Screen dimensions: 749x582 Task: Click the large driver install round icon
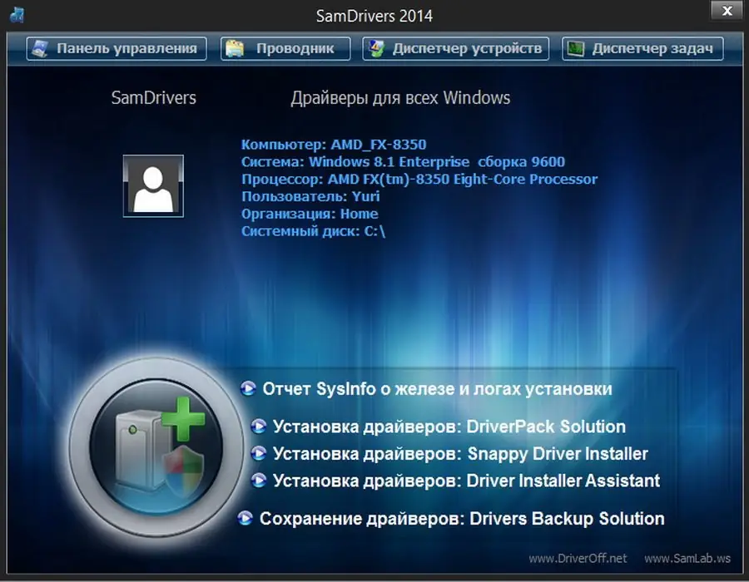coord(156,447)
